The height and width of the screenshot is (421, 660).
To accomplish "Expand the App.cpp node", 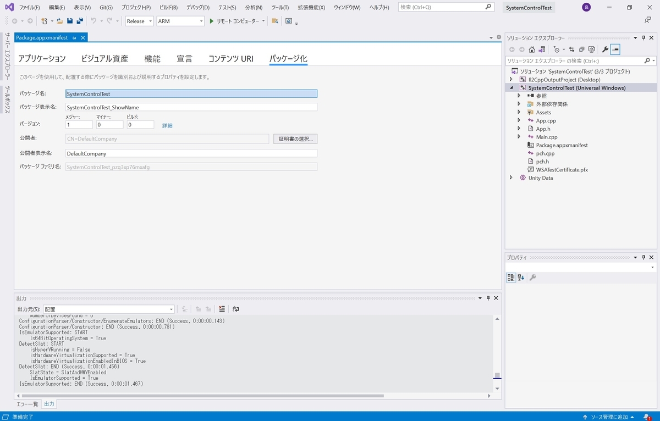I will [519, 120].
